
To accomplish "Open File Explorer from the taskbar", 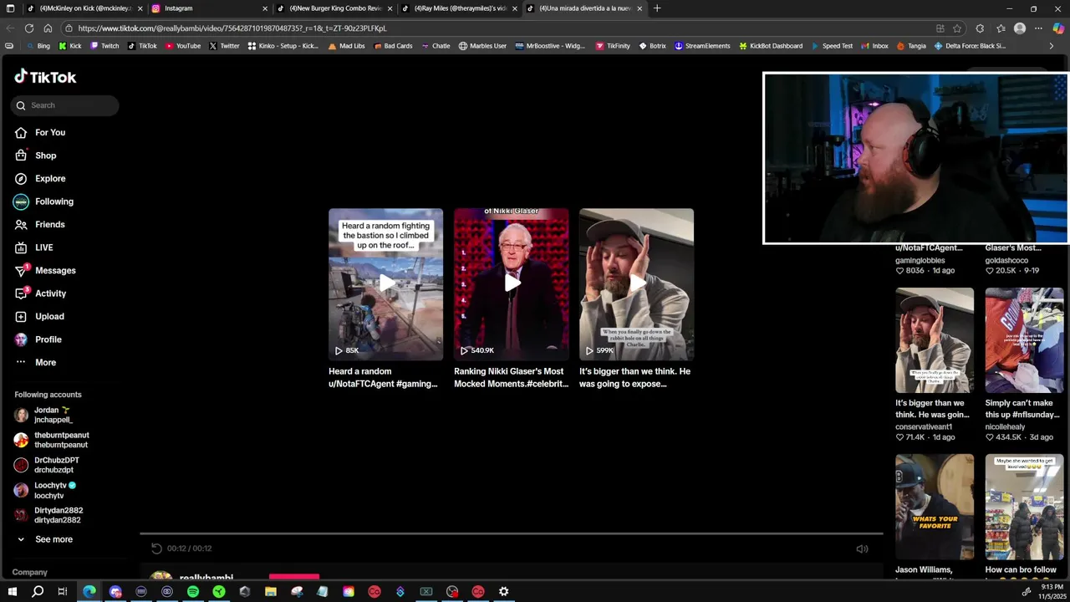I will tap(271, 592).
